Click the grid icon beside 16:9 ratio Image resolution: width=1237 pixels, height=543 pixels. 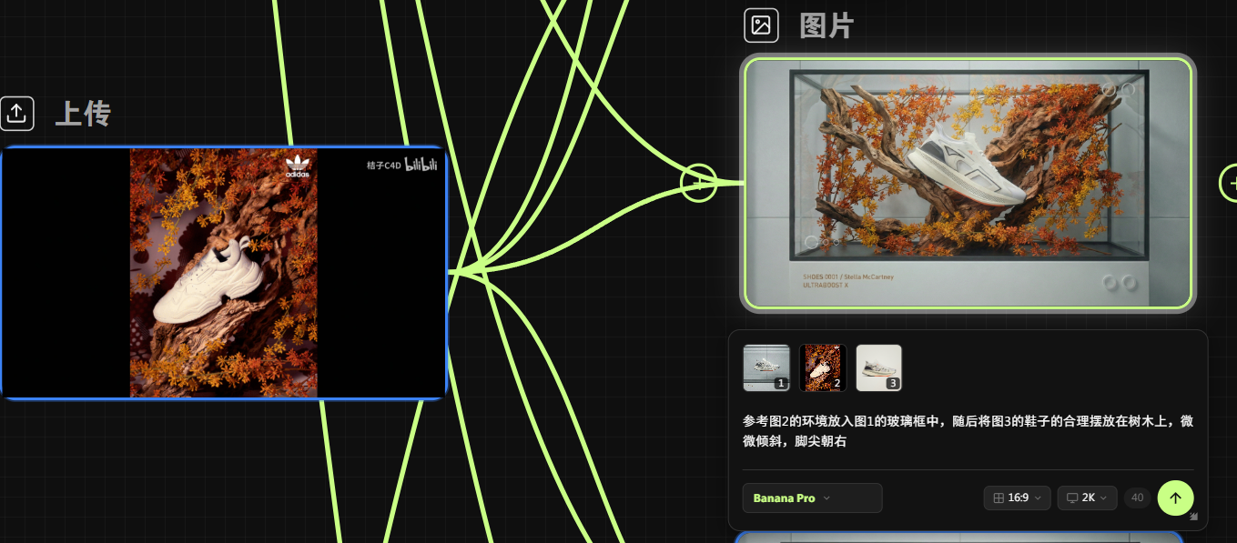coord(999,498)
